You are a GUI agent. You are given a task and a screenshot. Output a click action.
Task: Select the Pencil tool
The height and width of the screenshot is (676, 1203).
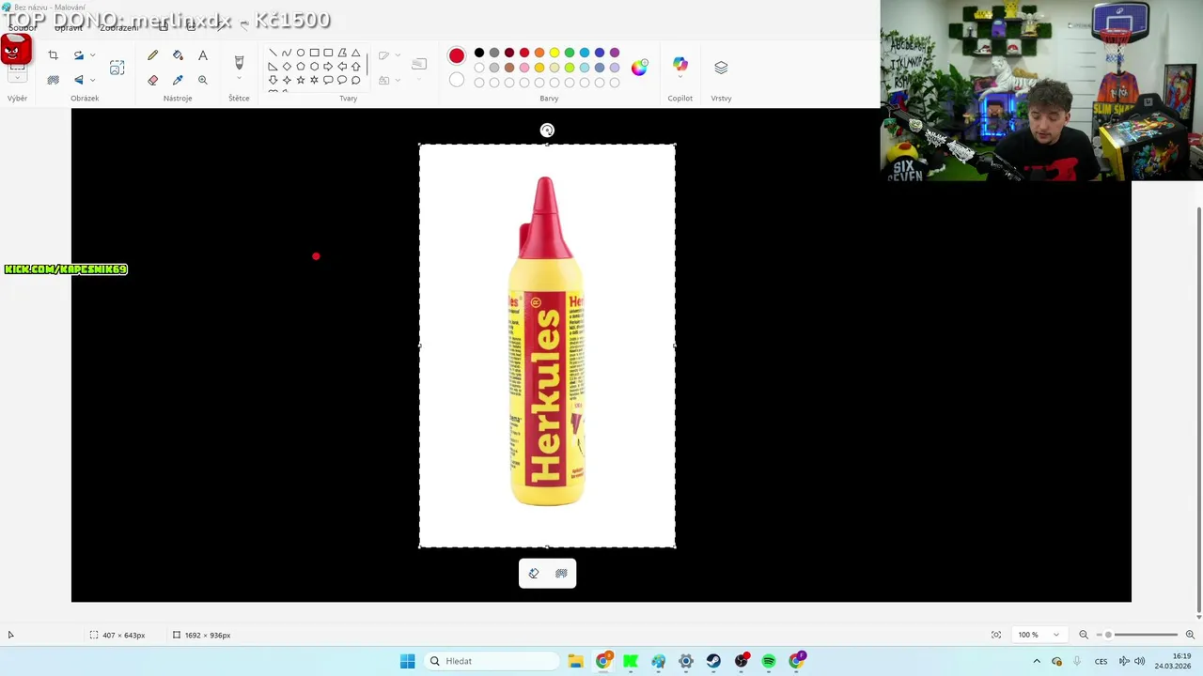(x=152, y=55)
